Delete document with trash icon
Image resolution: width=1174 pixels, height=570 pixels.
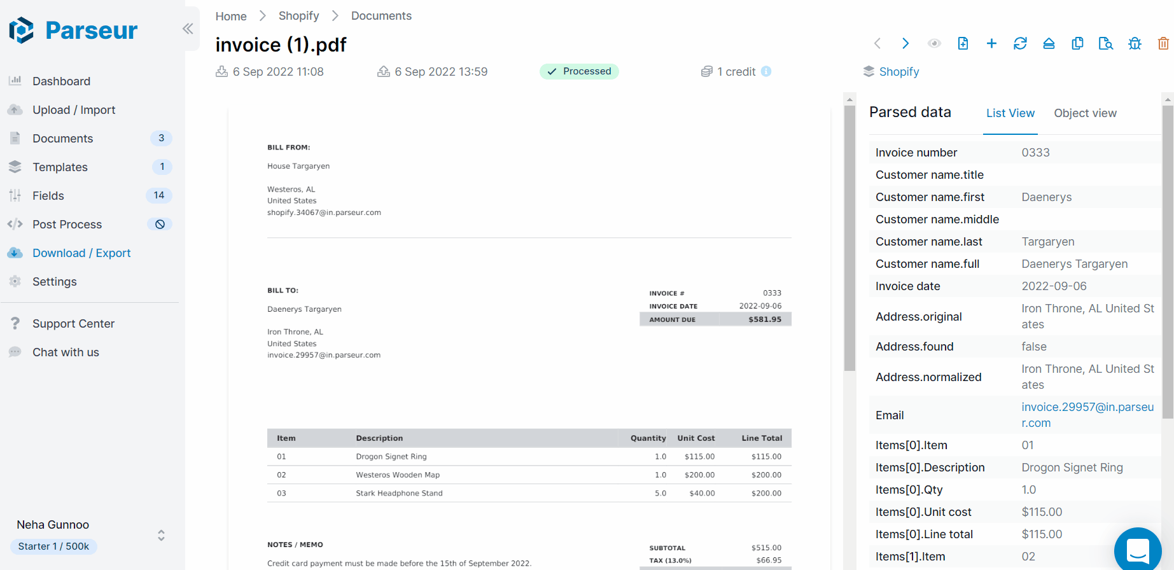(x=1163, y=43)
